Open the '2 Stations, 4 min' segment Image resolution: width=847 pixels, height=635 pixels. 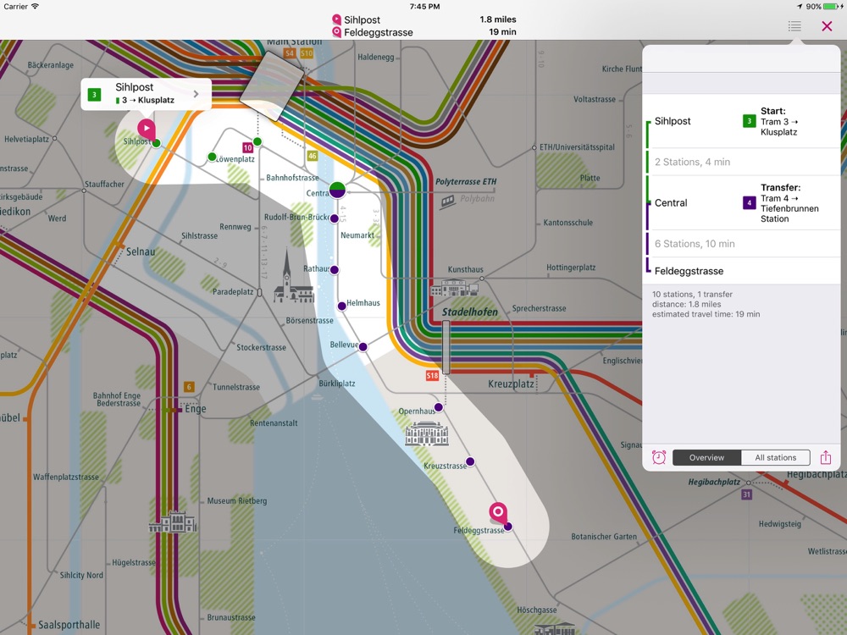(x=741, y=162)
